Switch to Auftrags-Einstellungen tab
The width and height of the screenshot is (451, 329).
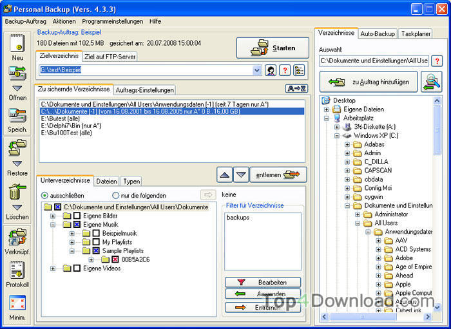145,90
